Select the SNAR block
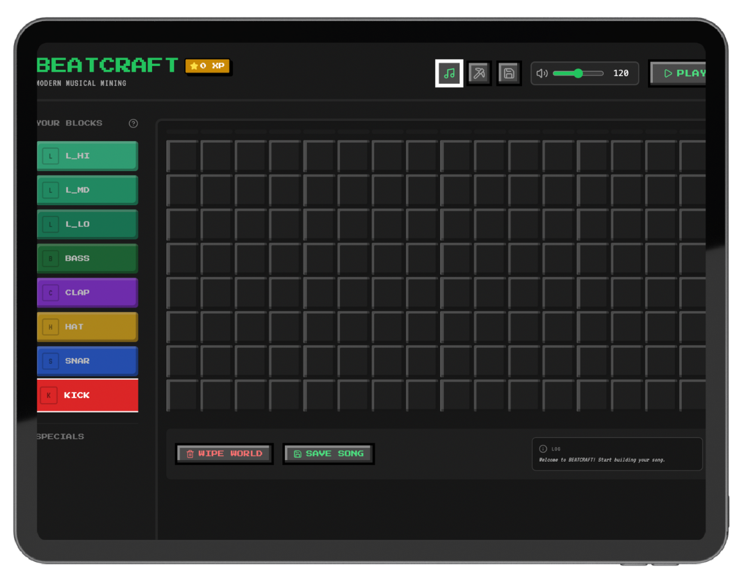The width and height of the screenshot is (744, 583). [x=87, y=361]
